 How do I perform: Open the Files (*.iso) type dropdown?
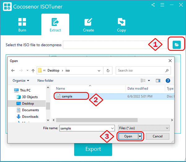[x=144, y=128]
